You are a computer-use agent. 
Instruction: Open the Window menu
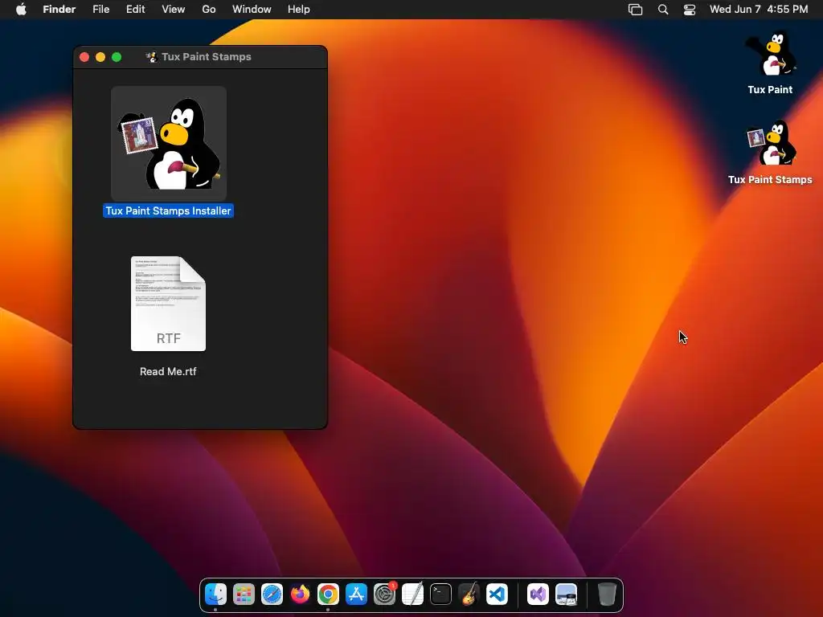click(x=252, y=10)
